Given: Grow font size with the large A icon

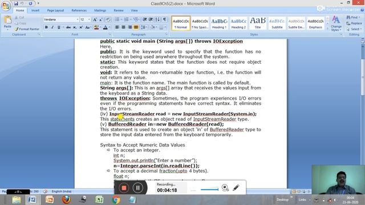Looking at the screenshot, I should pos(95,19).
